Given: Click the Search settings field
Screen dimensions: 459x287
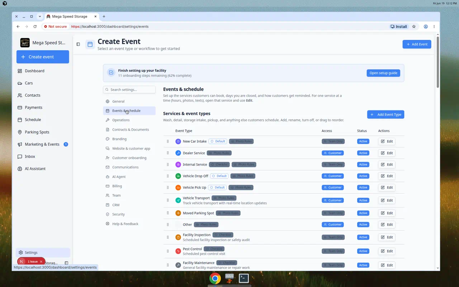Looking at the screenshot, I should pos(129,90).
